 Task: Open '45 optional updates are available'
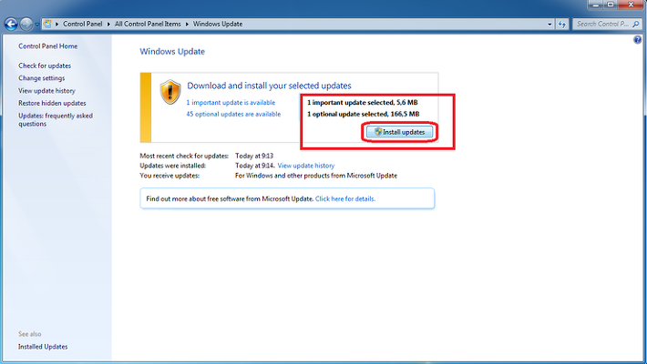tap(233, 114)
